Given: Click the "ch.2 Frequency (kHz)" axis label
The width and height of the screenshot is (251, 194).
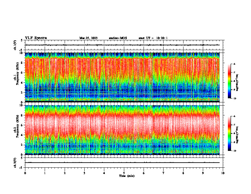Looking at the screenshot, I should [16, 126].
